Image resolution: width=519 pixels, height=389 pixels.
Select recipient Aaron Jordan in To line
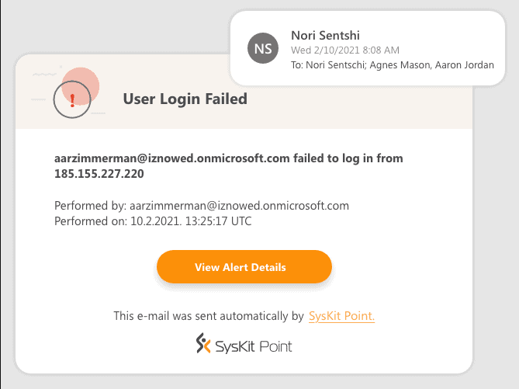tap(467, 65)
